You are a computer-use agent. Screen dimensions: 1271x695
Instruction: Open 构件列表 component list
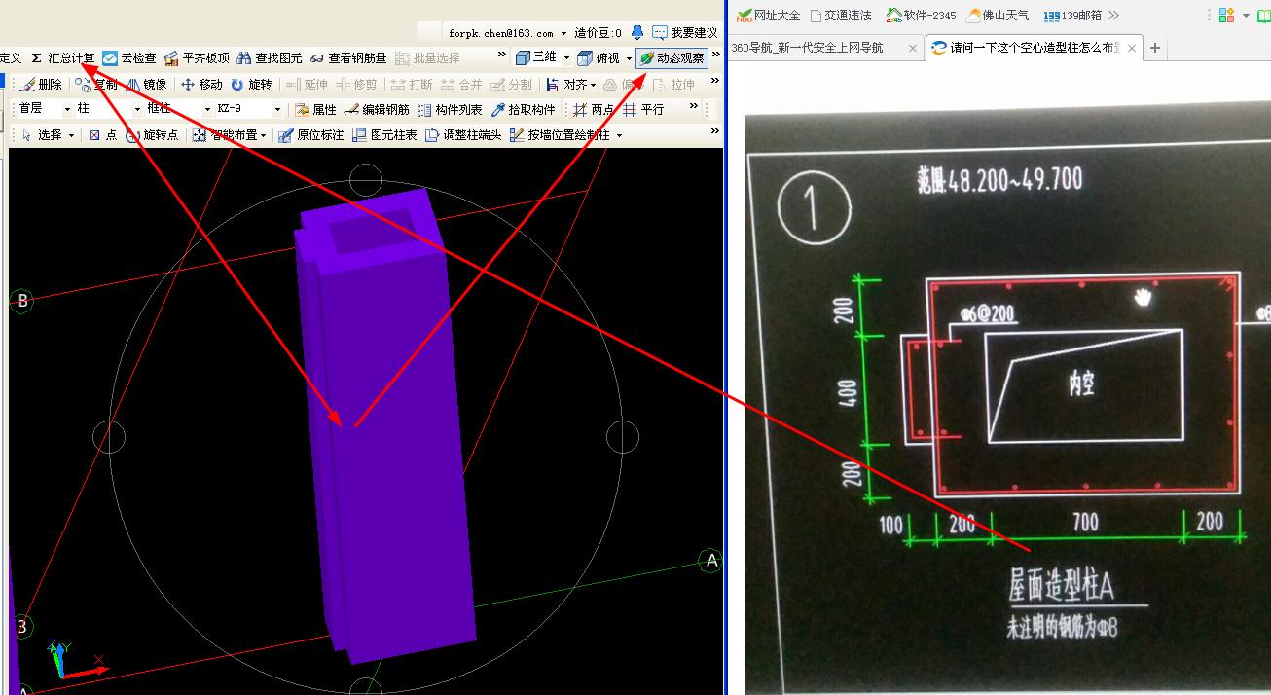point(450,110)
